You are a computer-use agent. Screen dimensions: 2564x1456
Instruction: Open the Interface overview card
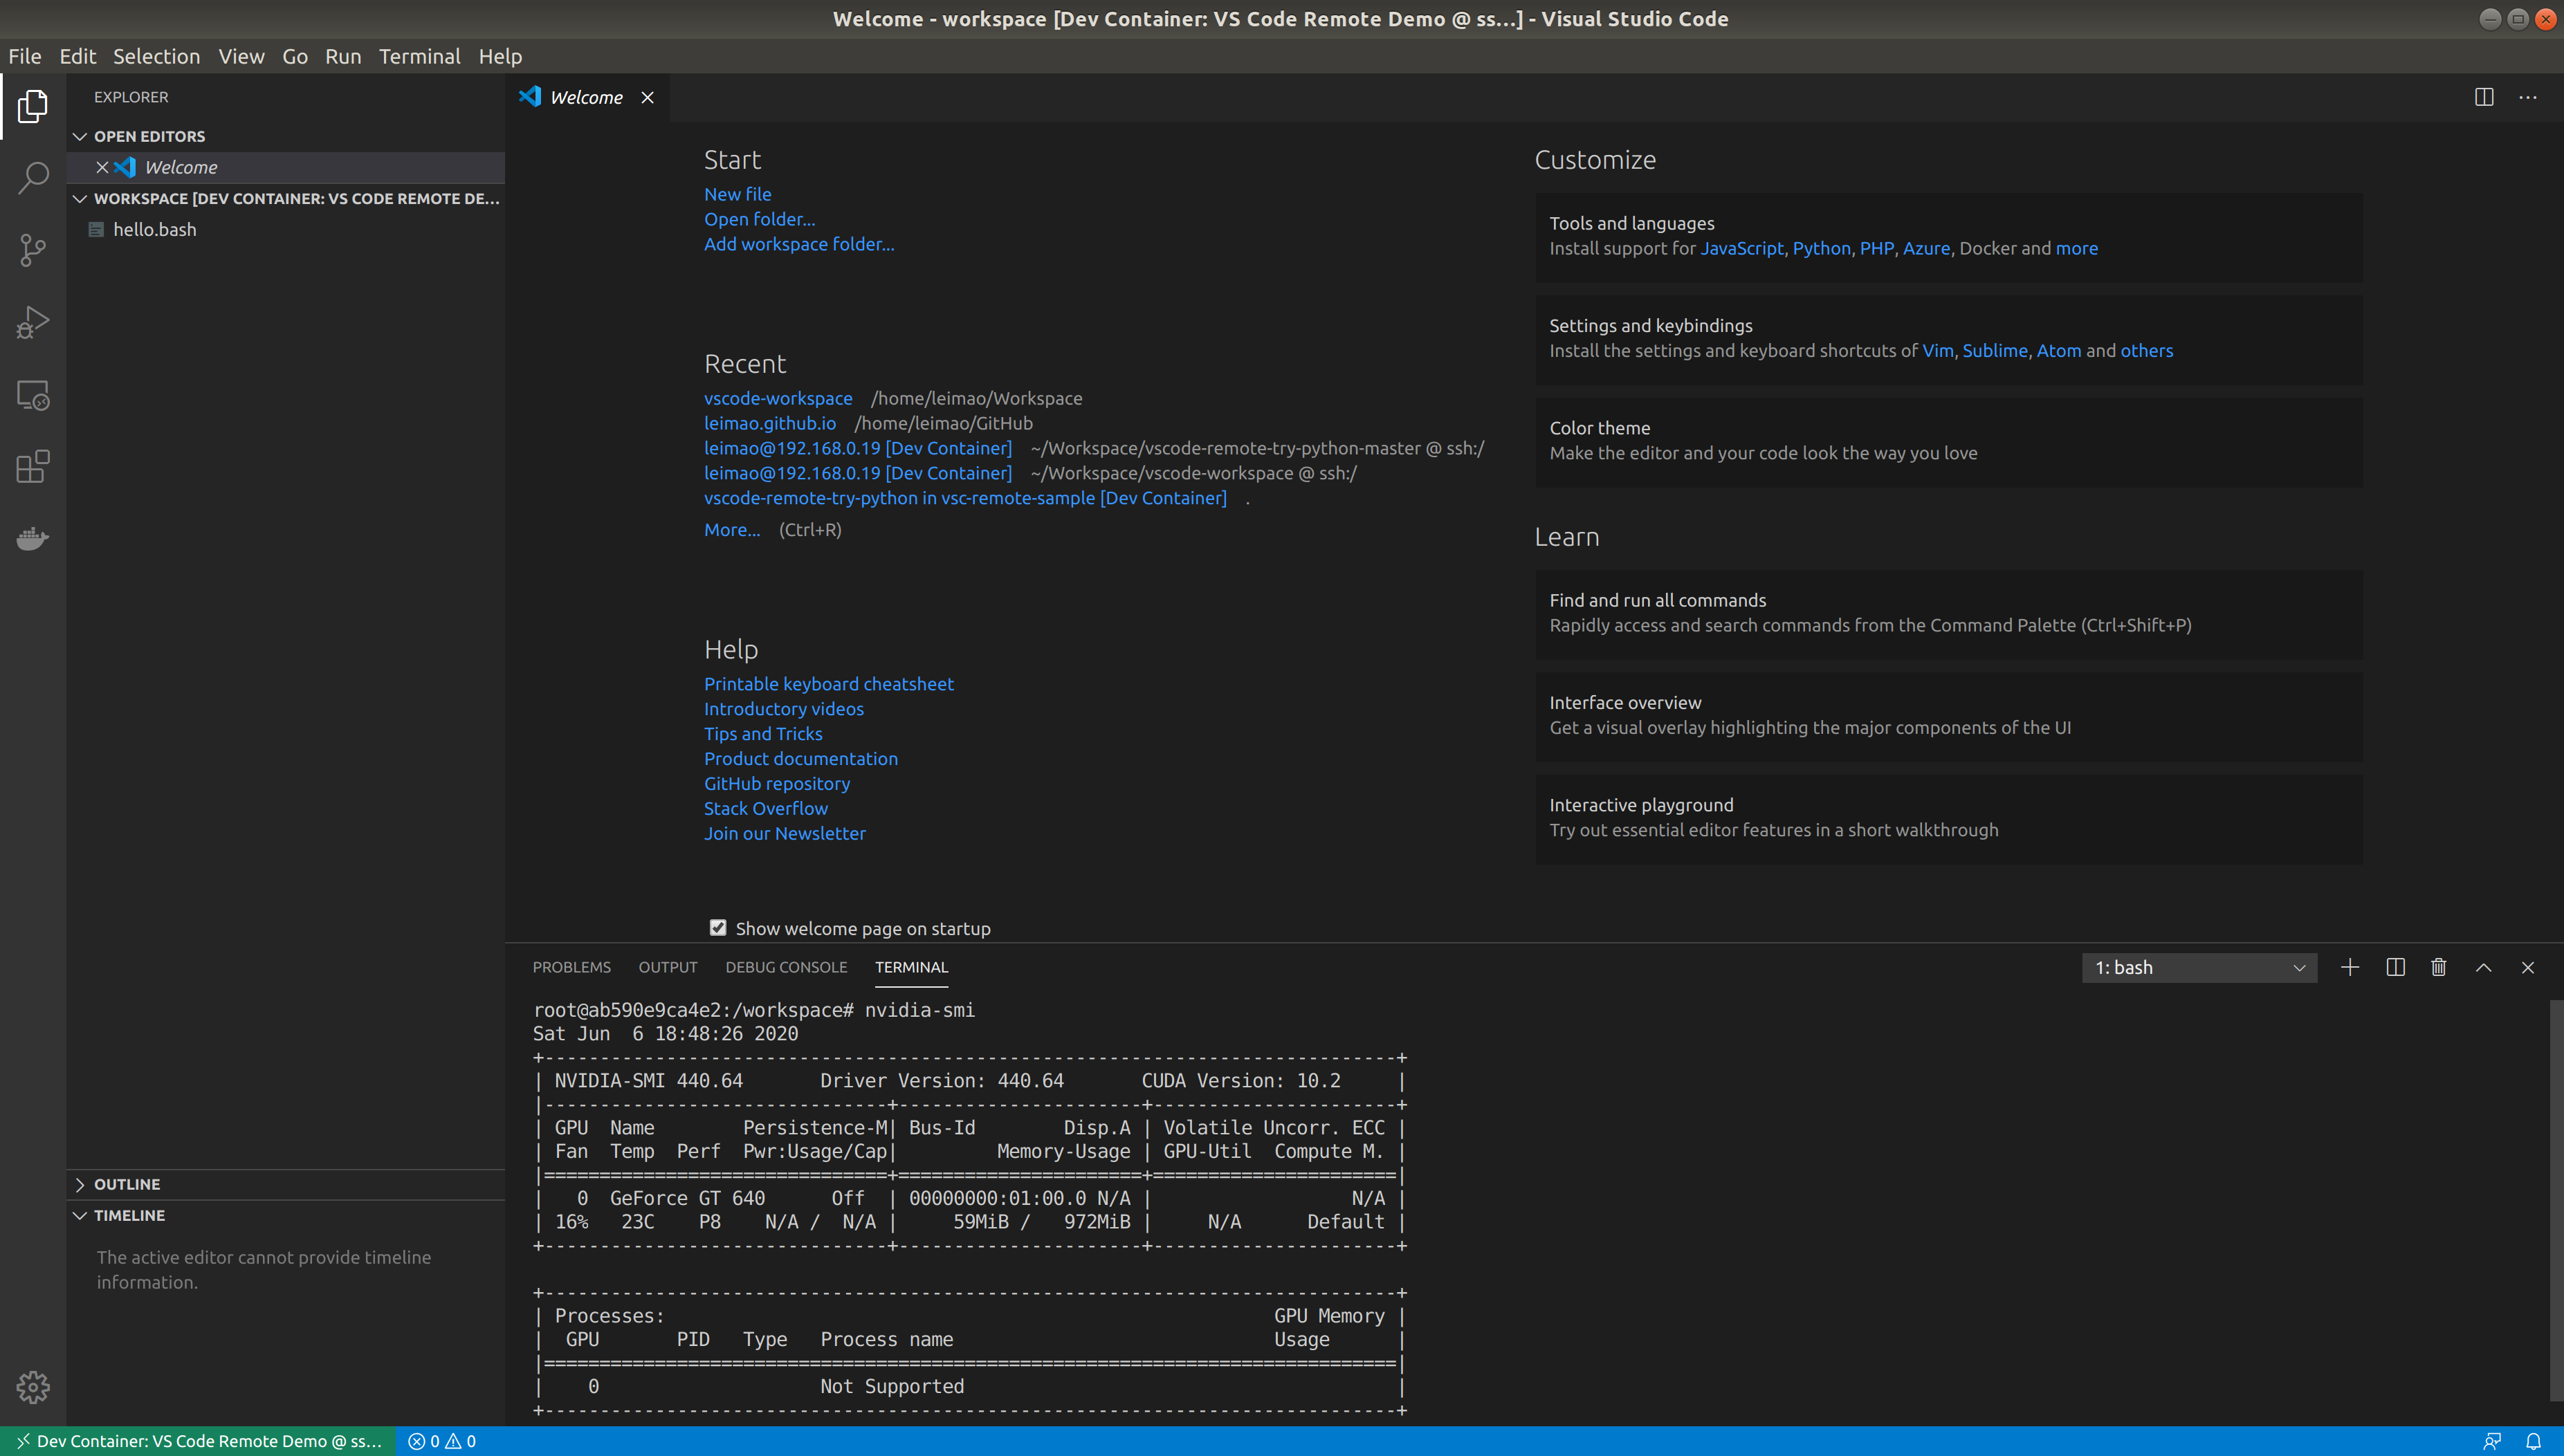tap(1949, 716)
